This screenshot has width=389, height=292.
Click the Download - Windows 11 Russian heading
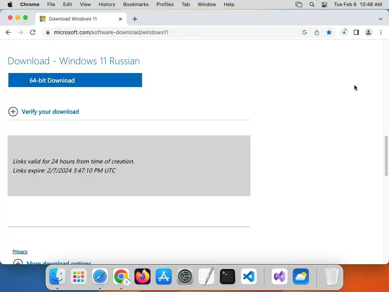(74, 61)
